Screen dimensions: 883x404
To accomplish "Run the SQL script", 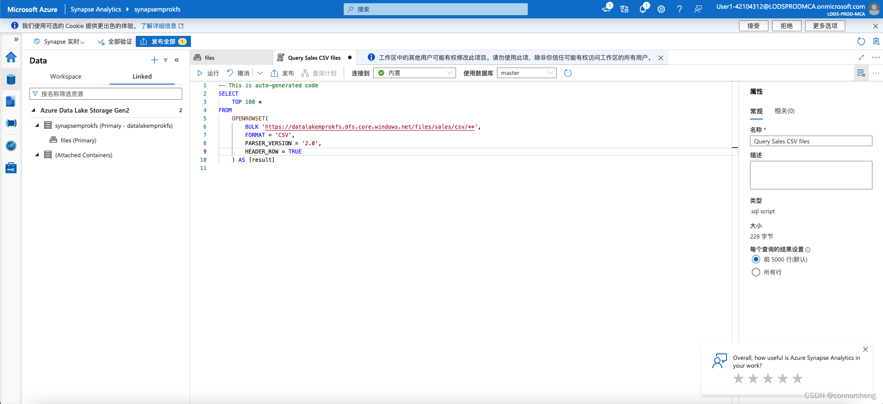I will pyautogui.click(x=208, y=73).
